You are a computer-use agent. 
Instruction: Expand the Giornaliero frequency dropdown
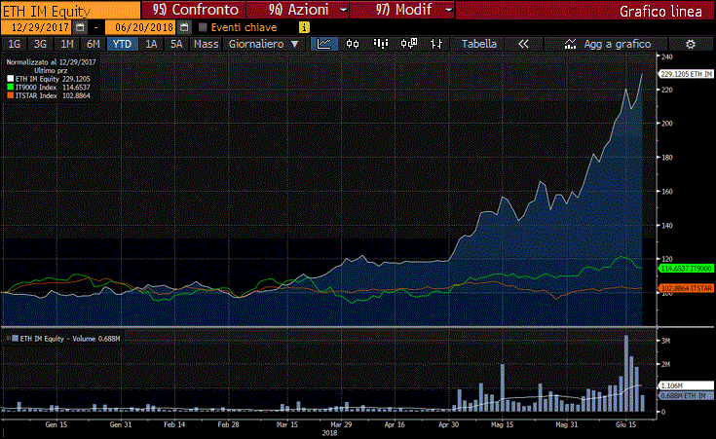click(x=264, y=44)
